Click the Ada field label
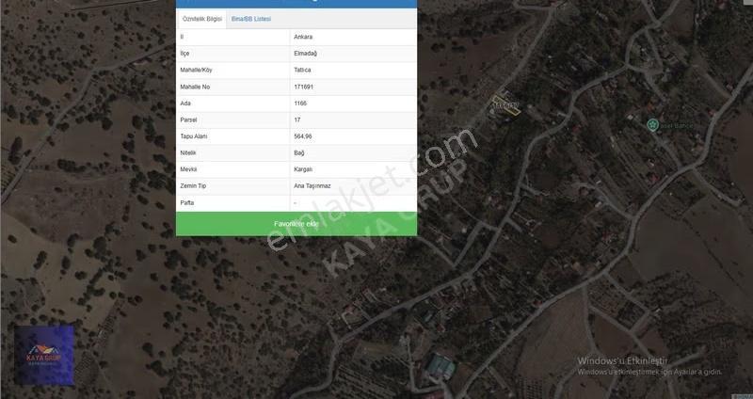The height and width of the screenshot is (399, 753). click(185, 104)
